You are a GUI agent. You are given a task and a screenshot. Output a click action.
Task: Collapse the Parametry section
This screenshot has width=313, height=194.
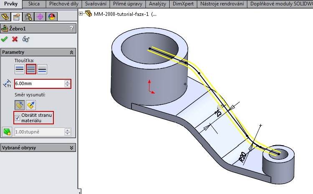coord(71,52)
